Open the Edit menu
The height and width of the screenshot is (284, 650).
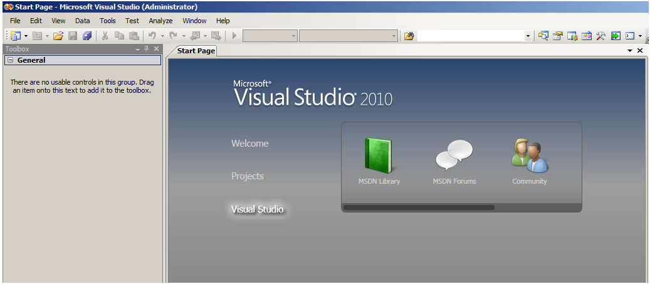pyautogui.click(x=36, y=21)
